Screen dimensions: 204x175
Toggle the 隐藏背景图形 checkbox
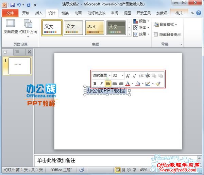coord(156,34)
